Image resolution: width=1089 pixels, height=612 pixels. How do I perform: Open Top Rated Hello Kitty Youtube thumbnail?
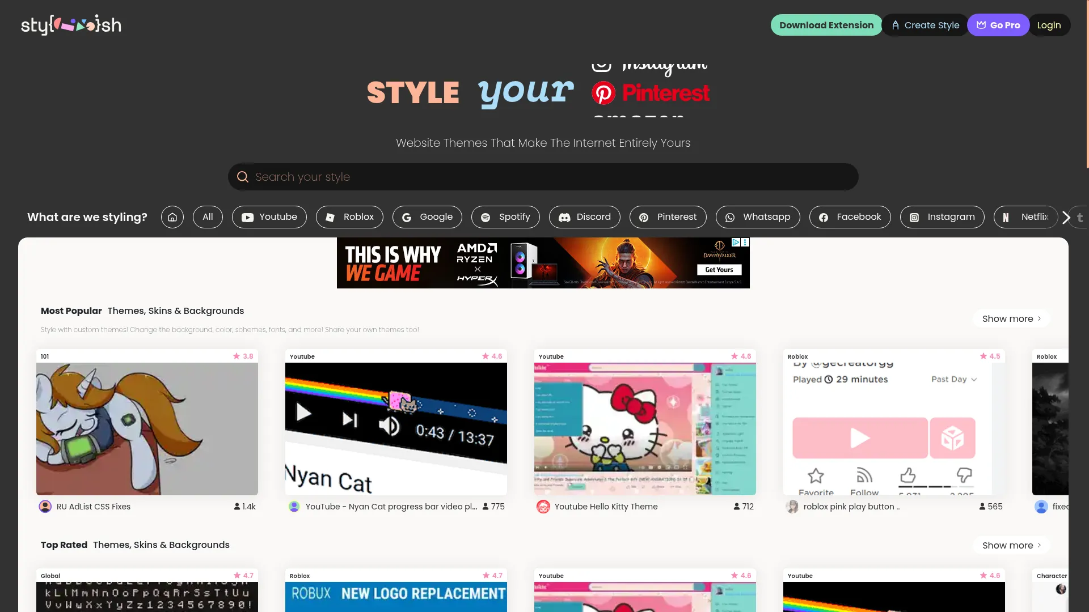coord(645,597)
